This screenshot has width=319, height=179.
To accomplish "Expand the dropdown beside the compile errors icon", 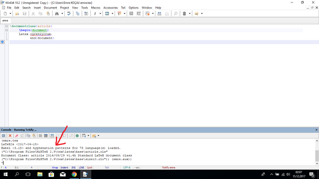I will tap(153, 13).
